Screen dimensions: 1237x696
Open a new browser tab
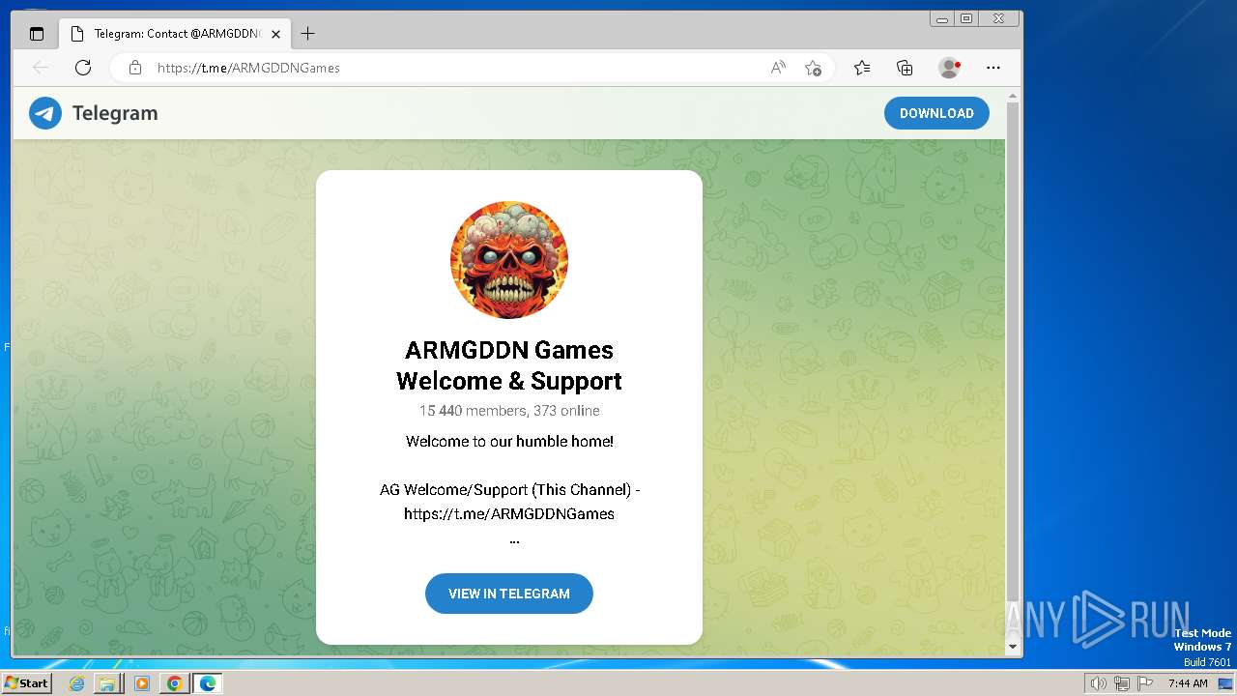[x=307, y=34]
